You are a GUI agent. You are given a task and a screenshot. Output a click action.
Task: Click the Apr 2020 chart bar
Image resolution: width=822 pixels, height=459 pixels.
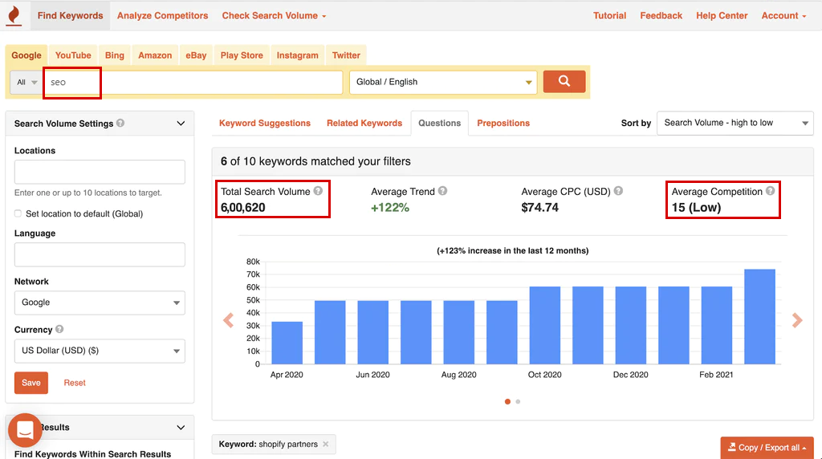(287, 343)
